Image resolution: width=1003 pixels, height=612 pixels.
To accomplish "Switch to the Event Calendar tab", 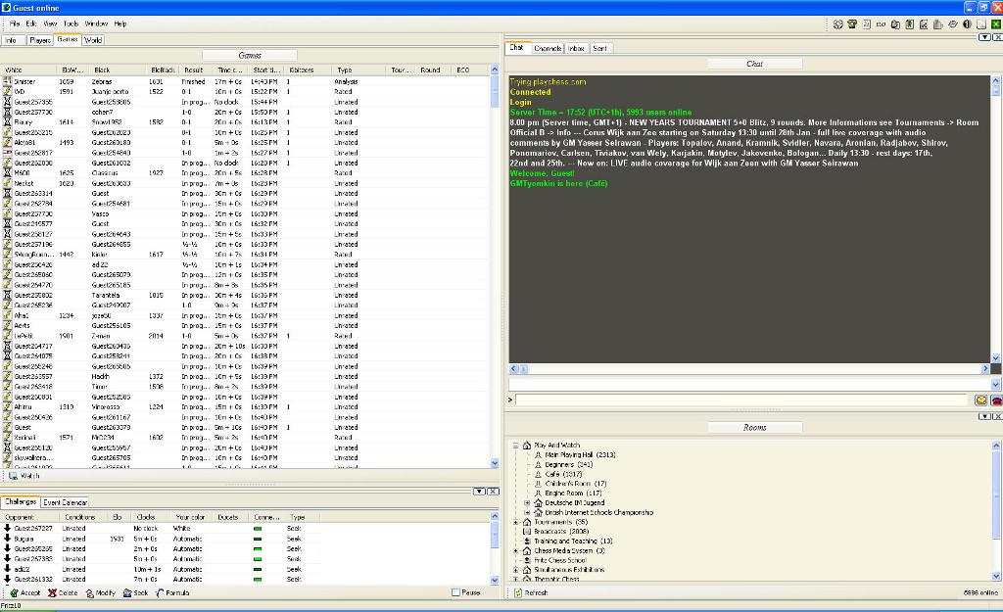I will click(x=65, y=502).
